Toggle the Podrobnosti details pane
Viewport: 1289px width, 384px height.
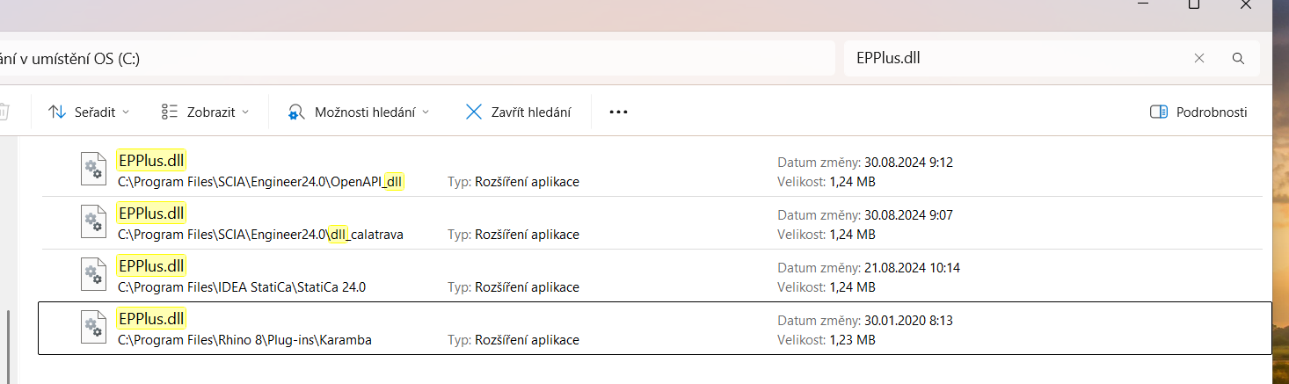[1198, 112]
